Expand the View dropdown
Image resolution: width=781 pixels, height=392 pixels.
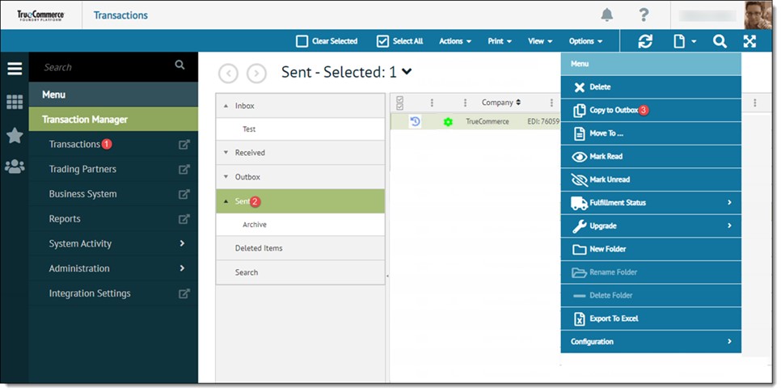540,41
